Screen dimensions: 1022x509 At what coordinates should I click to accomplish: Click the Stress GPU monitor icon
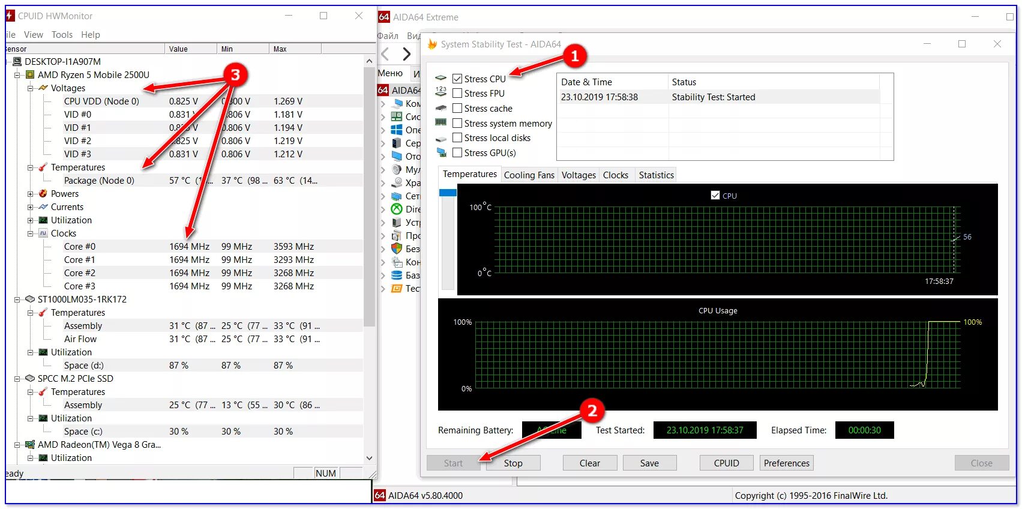coord(441,152)
